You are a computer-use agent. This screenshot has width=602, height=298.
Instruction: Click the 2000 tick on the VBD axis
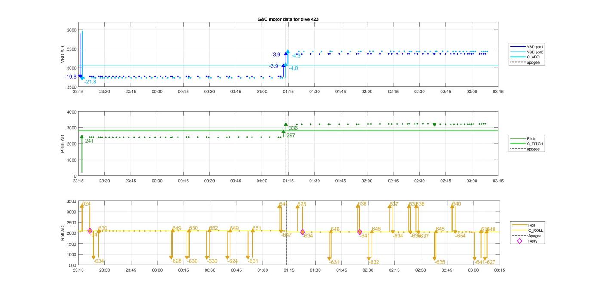pyautogui.click(x=71, y=30)
